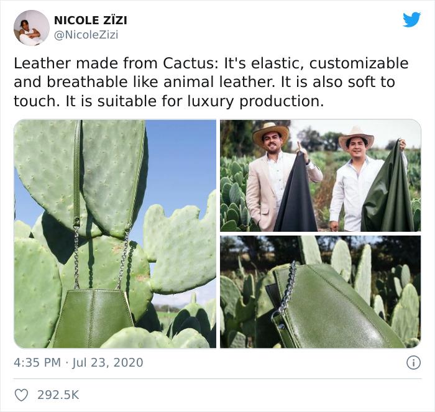Click the Jul 23, 2020 date
The height and width of the screenshot is (412, 435).
(108, 362)
